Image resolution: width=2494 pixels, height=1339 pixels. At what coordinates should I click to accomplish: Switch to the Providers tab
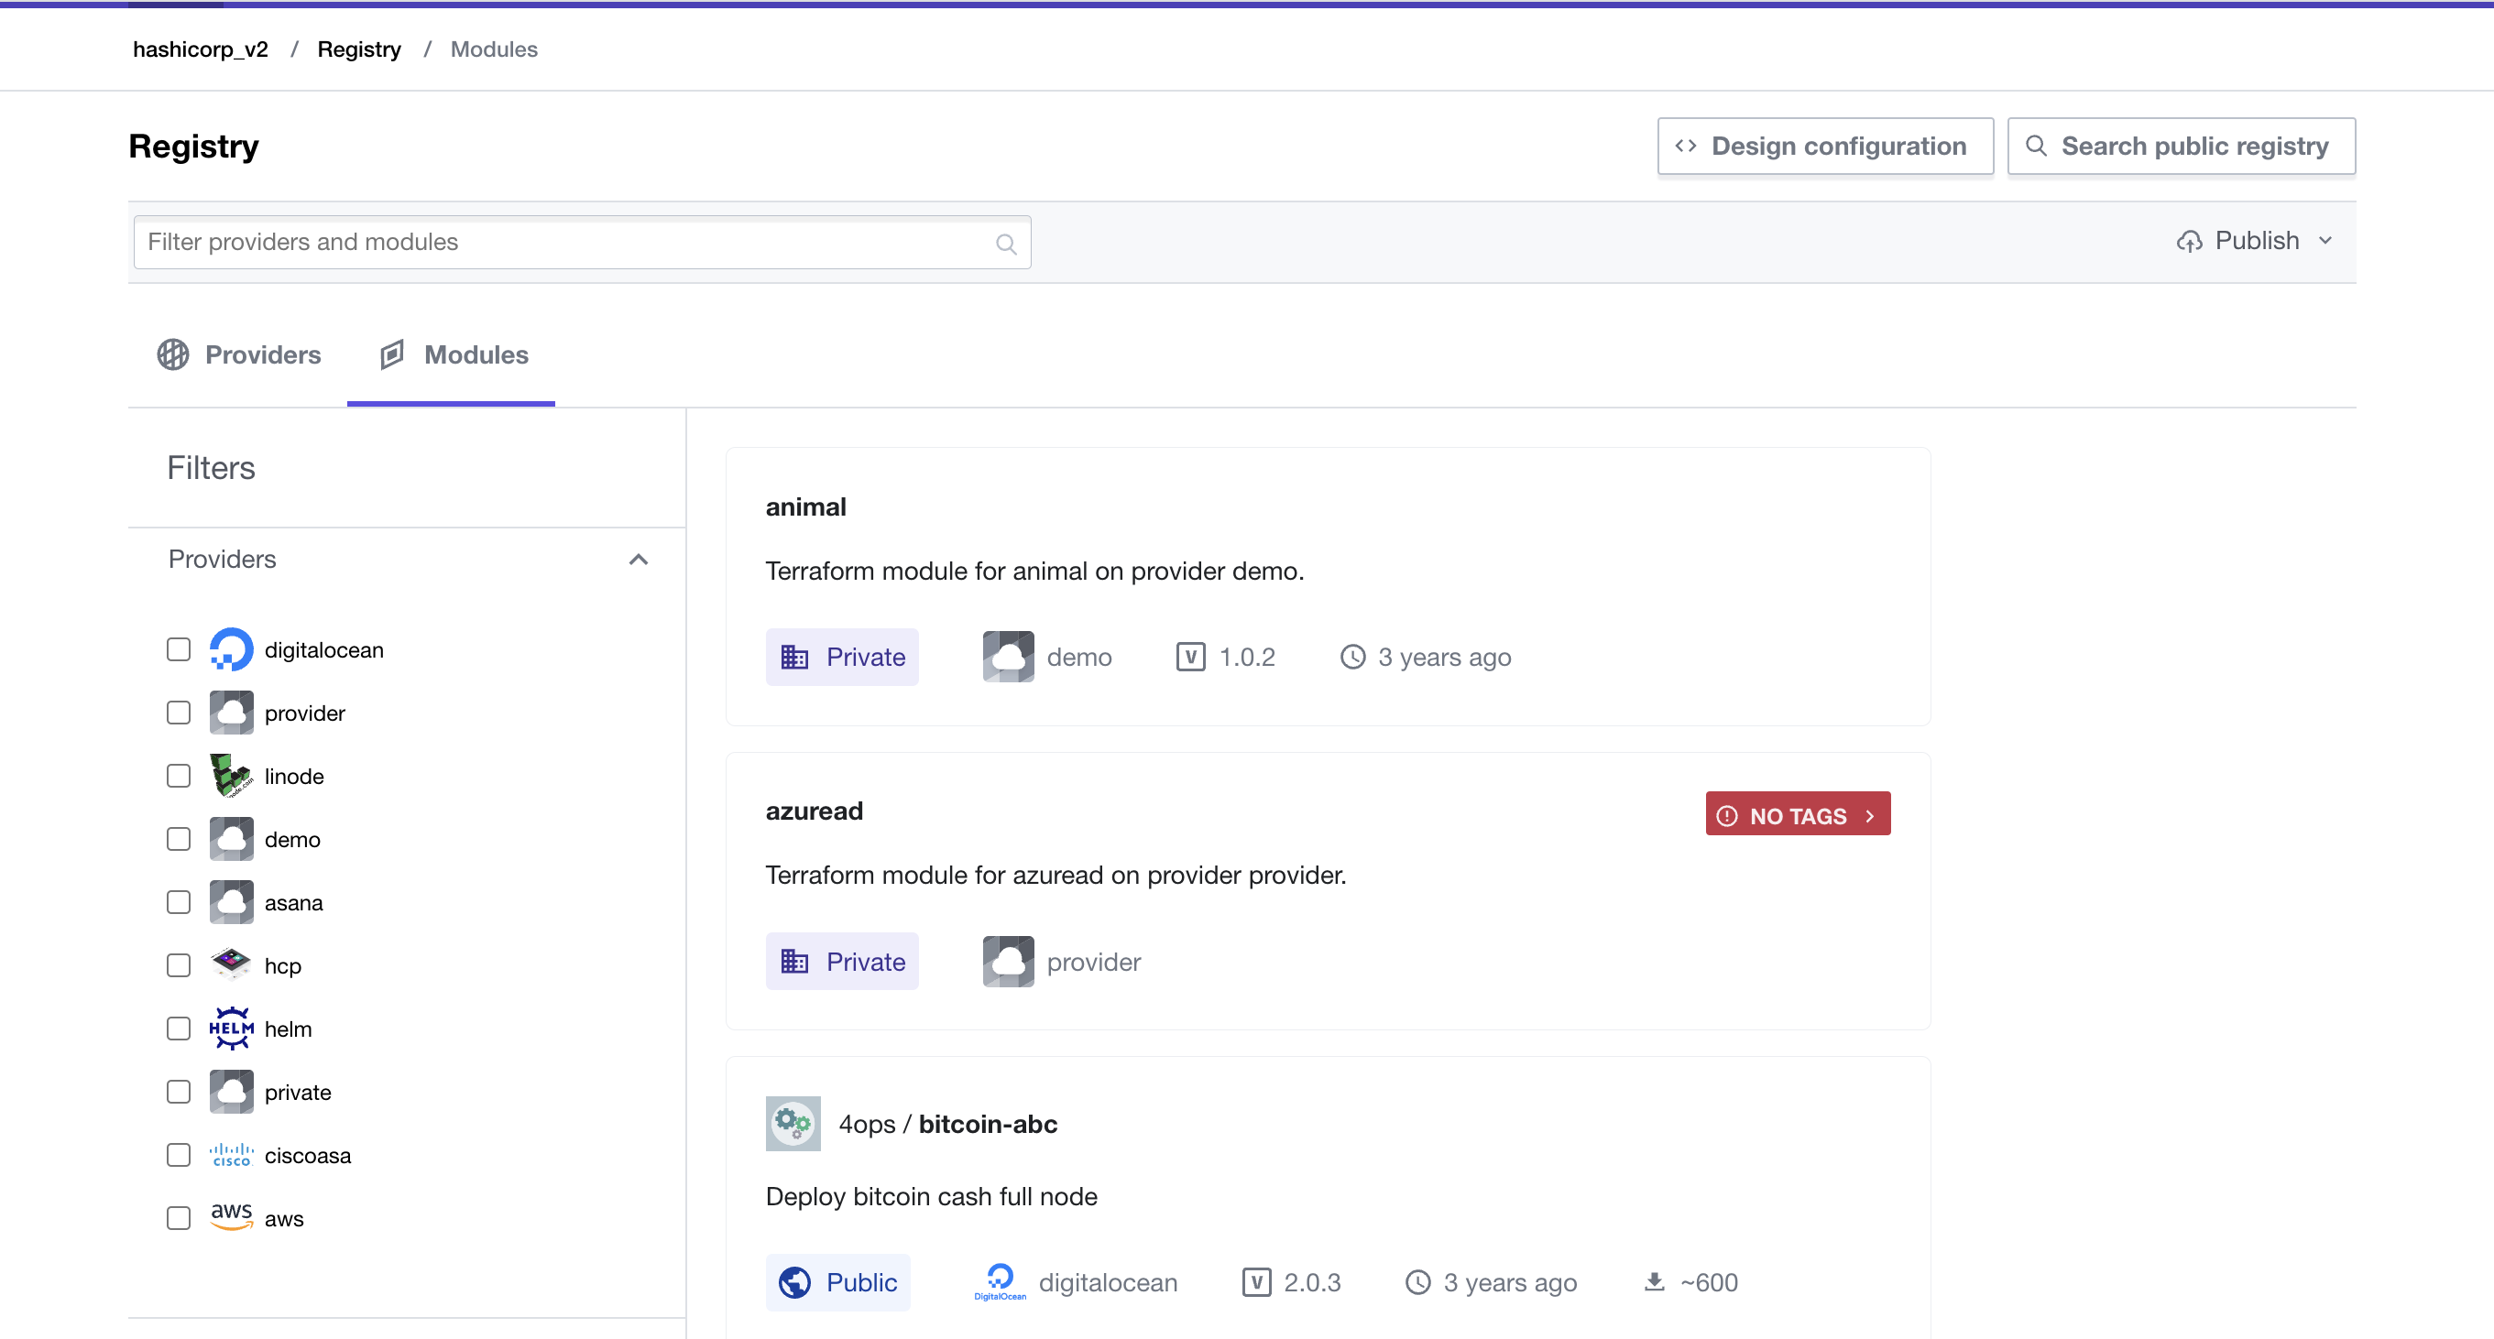tap(239, 355)
